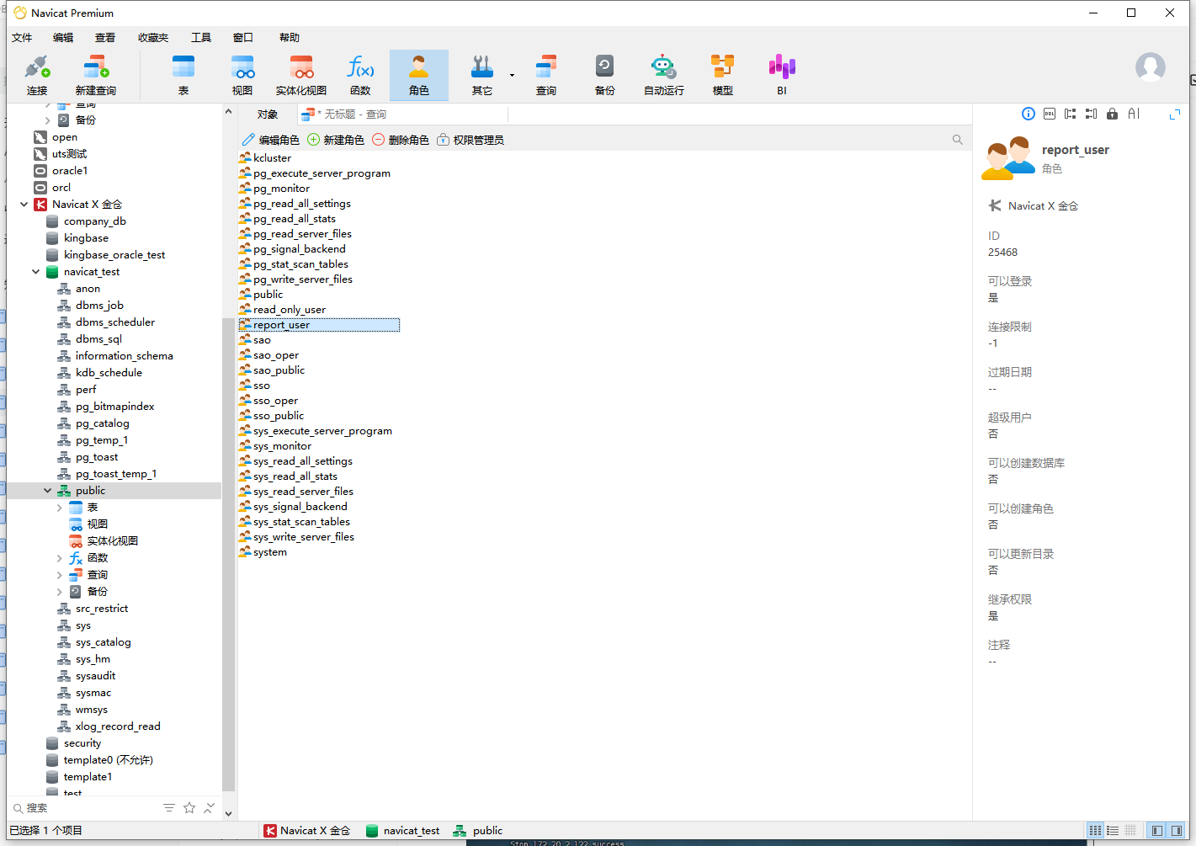Click navicat_test in status breadcrumb
The height and width of the screenshot is (846, 1196).
point(402,831)
